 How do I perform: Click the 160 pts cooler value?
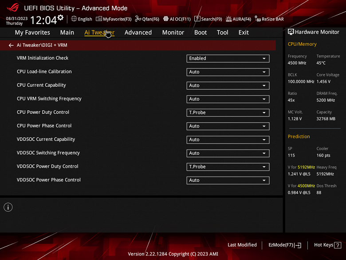(x=323, y=156)
